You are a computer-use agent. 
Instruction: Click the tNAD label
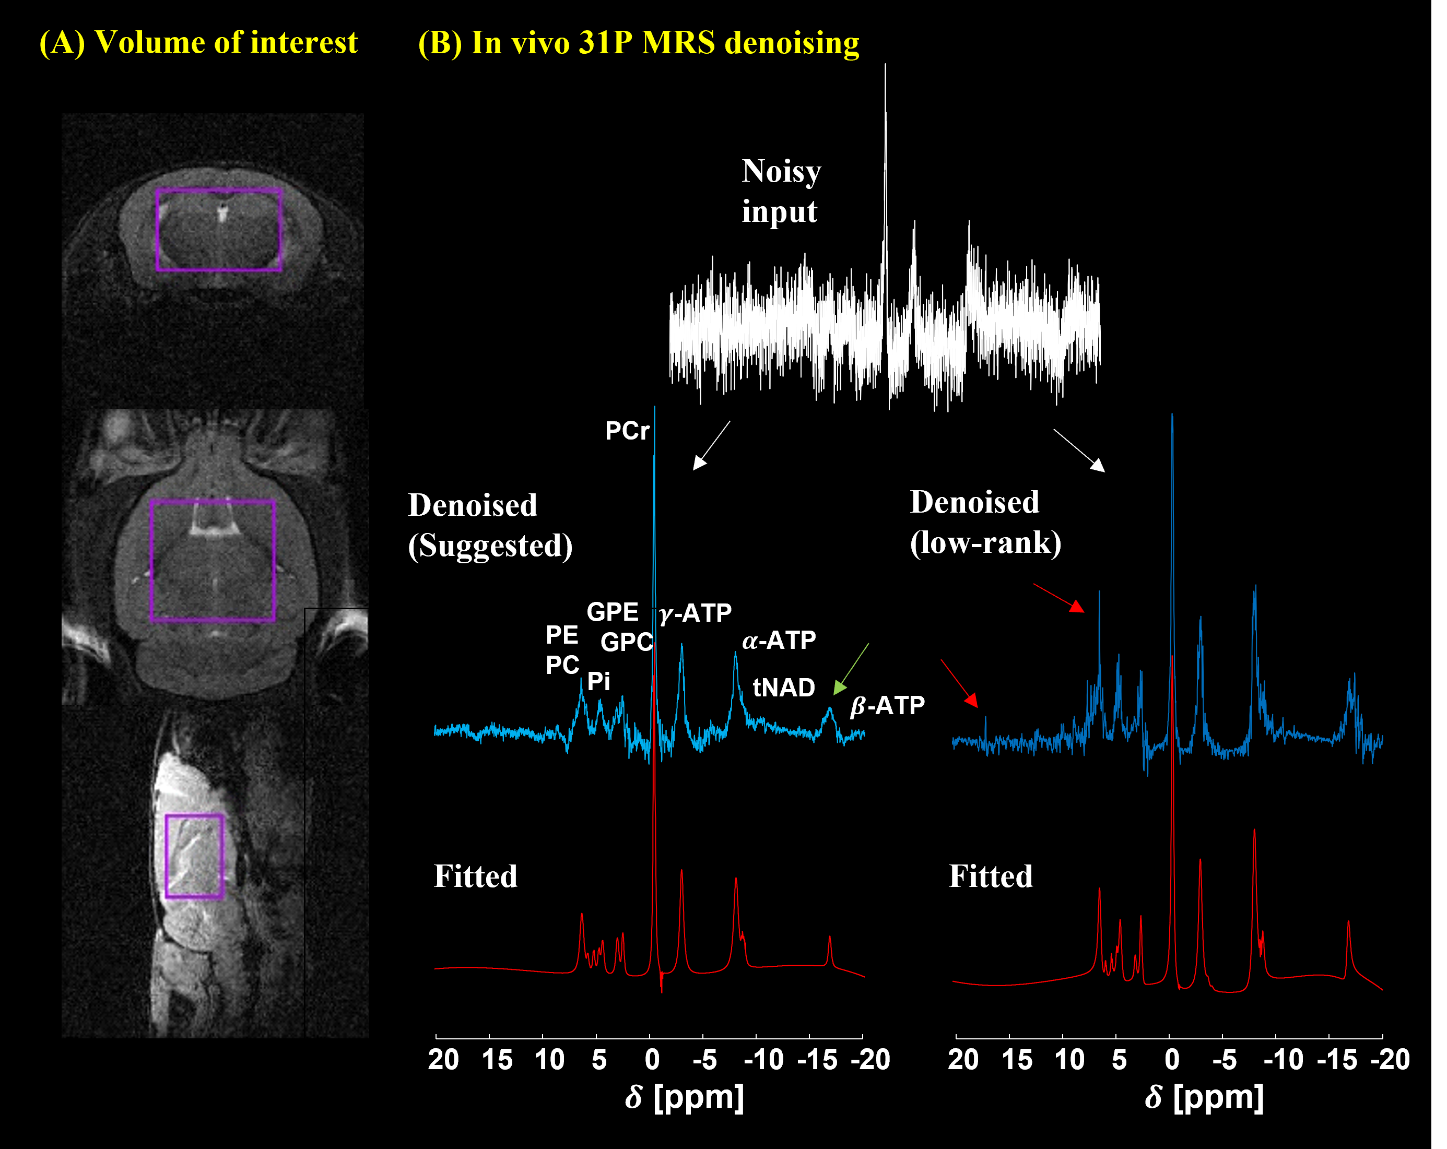[783, 688]
